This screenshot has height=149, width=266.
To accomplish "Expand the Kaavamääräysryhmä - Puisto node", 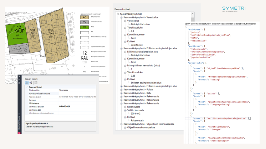I will [121, 89].
